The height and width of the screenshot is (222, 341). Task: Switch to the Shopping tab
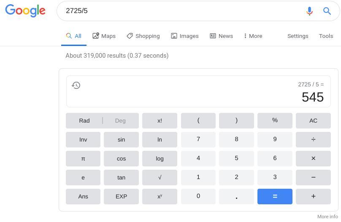[x=143, y=36]
